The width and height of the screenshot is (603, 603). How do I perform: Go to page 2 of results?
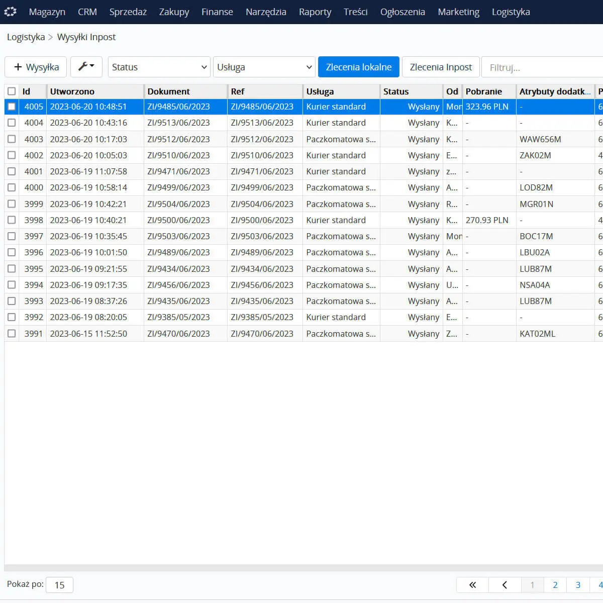(x=555, y=585)
